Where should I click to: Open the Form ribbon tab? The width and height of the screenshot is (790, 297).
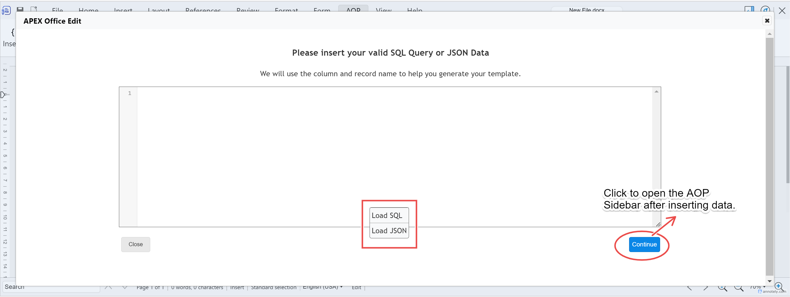coord(322,10)
